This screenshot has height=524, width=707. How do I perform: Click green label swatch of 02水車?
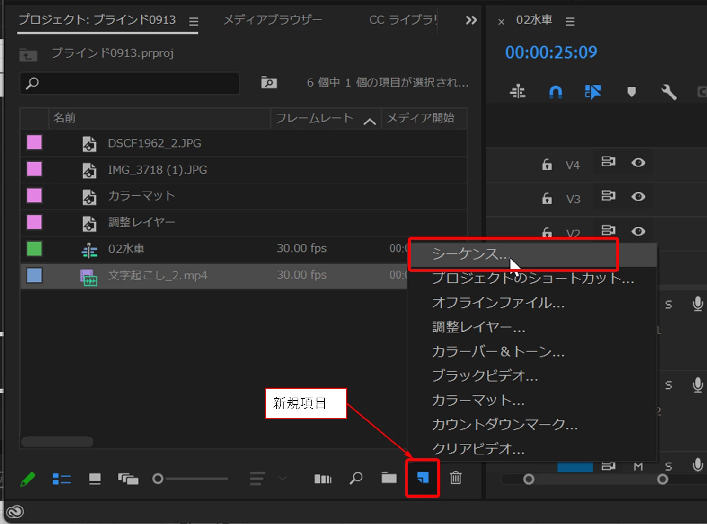[x=35, y=248]
